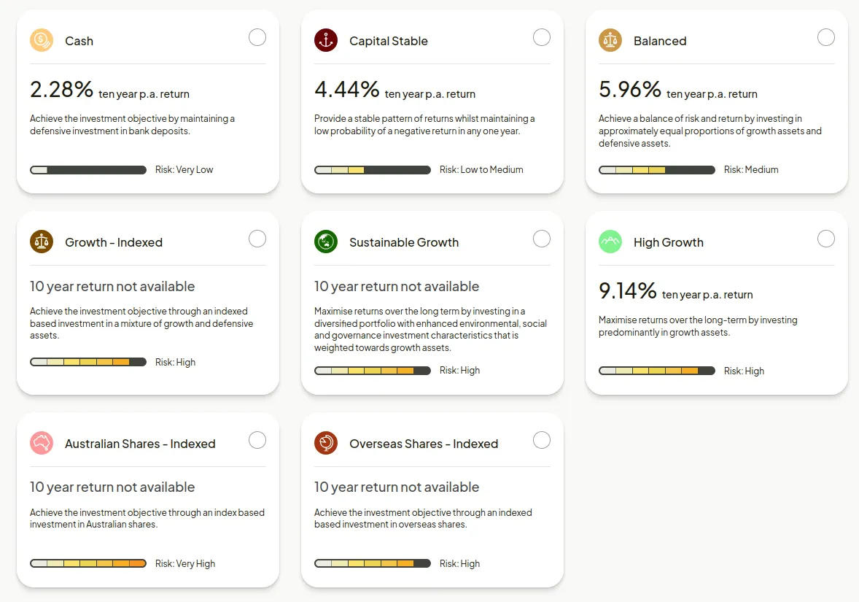The image size is (859, 602).
Task: Click the High Growth mountain icon
Action: [610, 242]
